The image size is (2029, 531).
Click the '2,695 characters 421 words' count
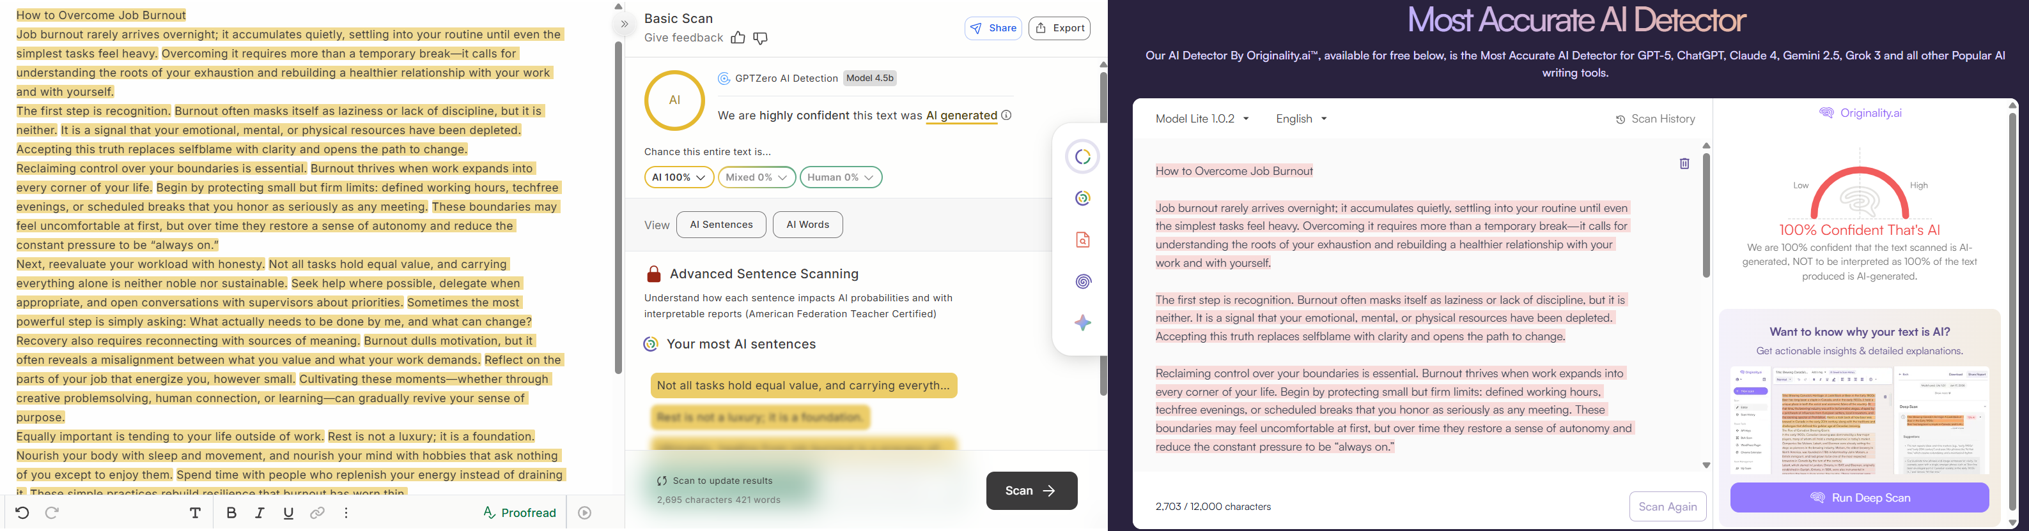point(719,500)
